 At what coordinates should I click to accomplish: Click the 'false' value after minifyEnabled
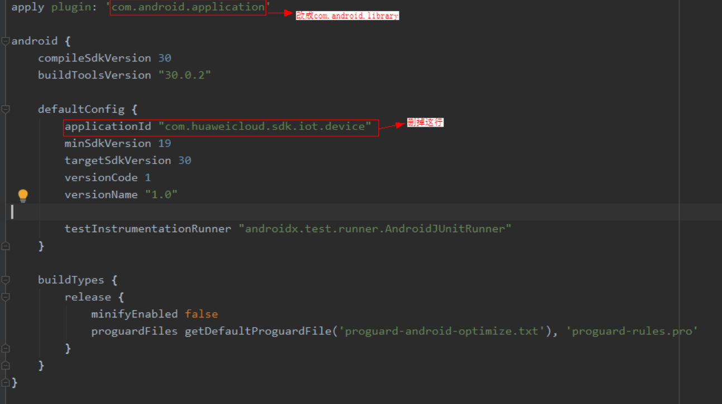tap(201, 314)
